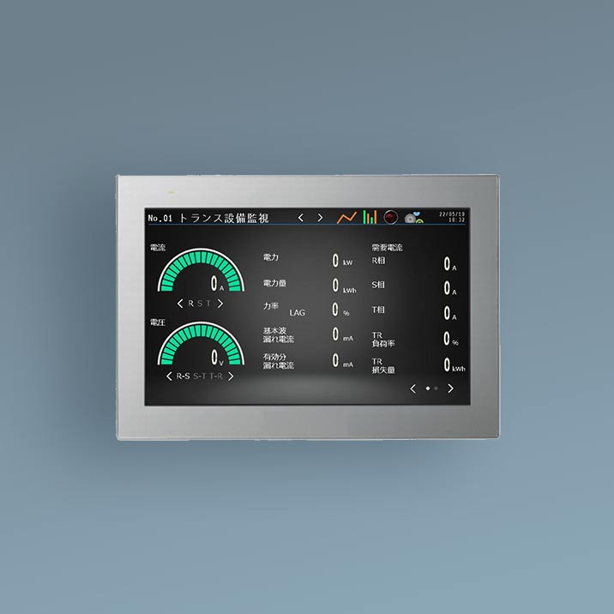Open the gear settings icon in header
The height and width of the screenshot is (614, 614).
pyautogui.click(x=413, y=218)
